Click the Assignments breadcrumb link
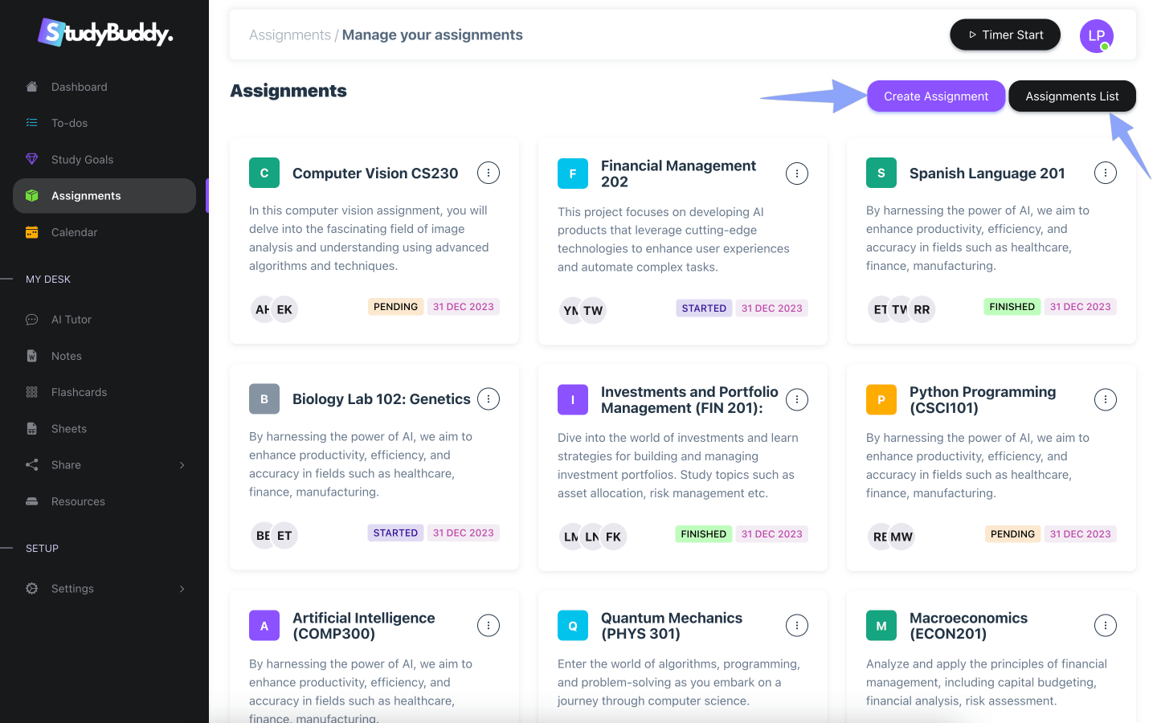Screen dimensions: 1157x723 coord(290,35)
